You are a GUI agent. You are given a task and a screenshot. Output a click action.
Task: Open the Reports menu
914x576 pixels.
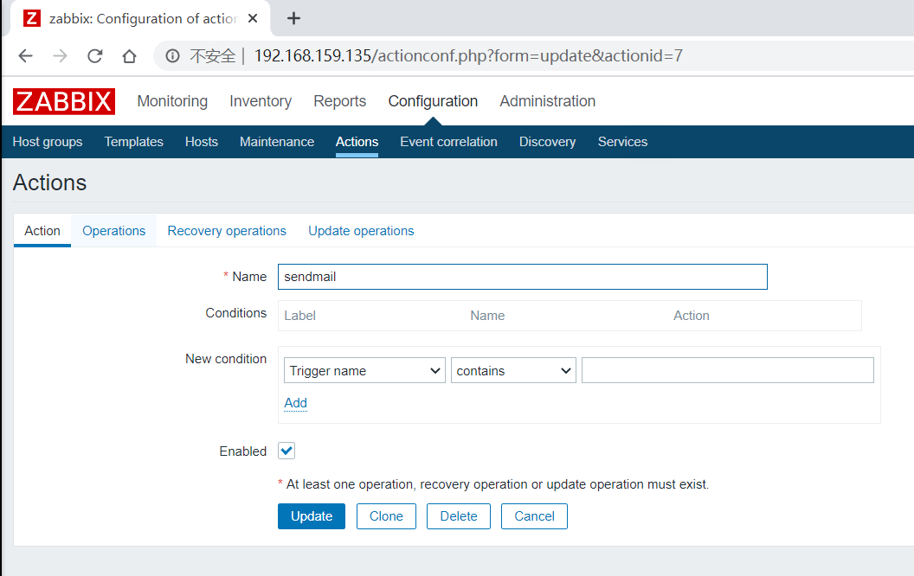coord(340,101)
